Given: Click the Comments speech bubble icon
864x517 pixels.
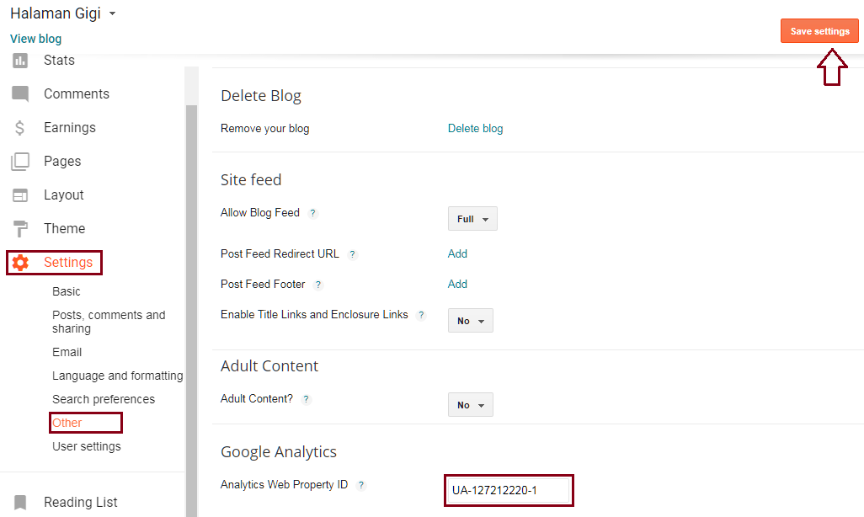Looking at the screenshot, I should (x=20, y=94).
